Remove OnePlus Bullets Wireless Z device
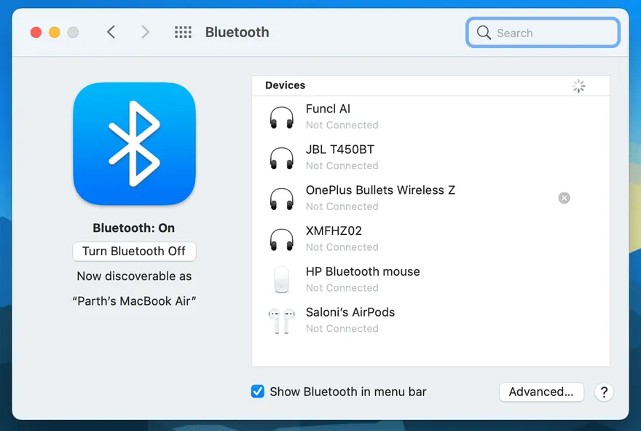641x431 pixels. [564, 198]
